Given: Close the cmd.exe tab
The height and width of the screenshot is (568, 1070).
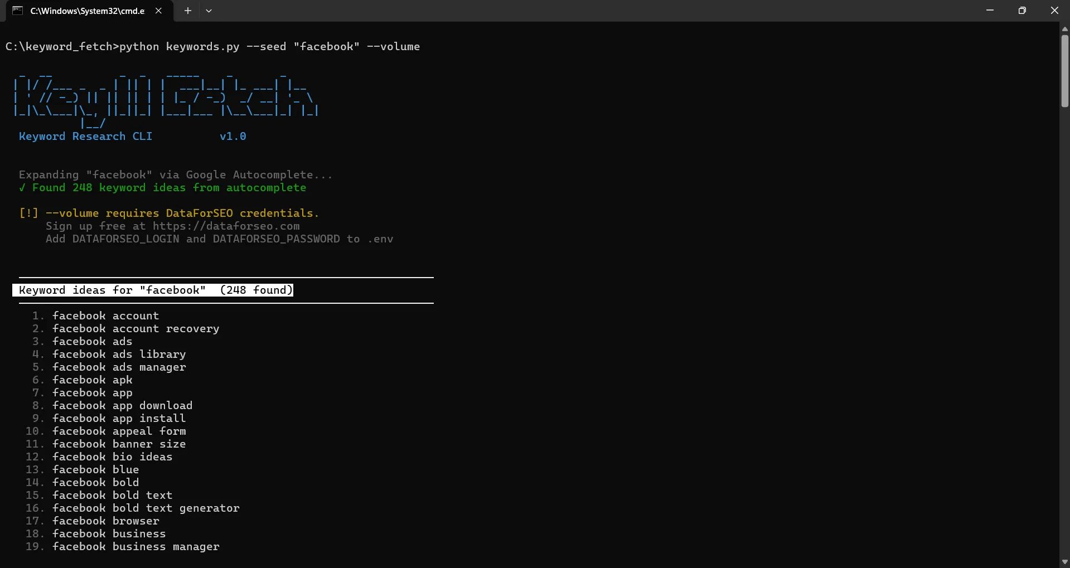Looking at the screenshot, I should 158,11.
